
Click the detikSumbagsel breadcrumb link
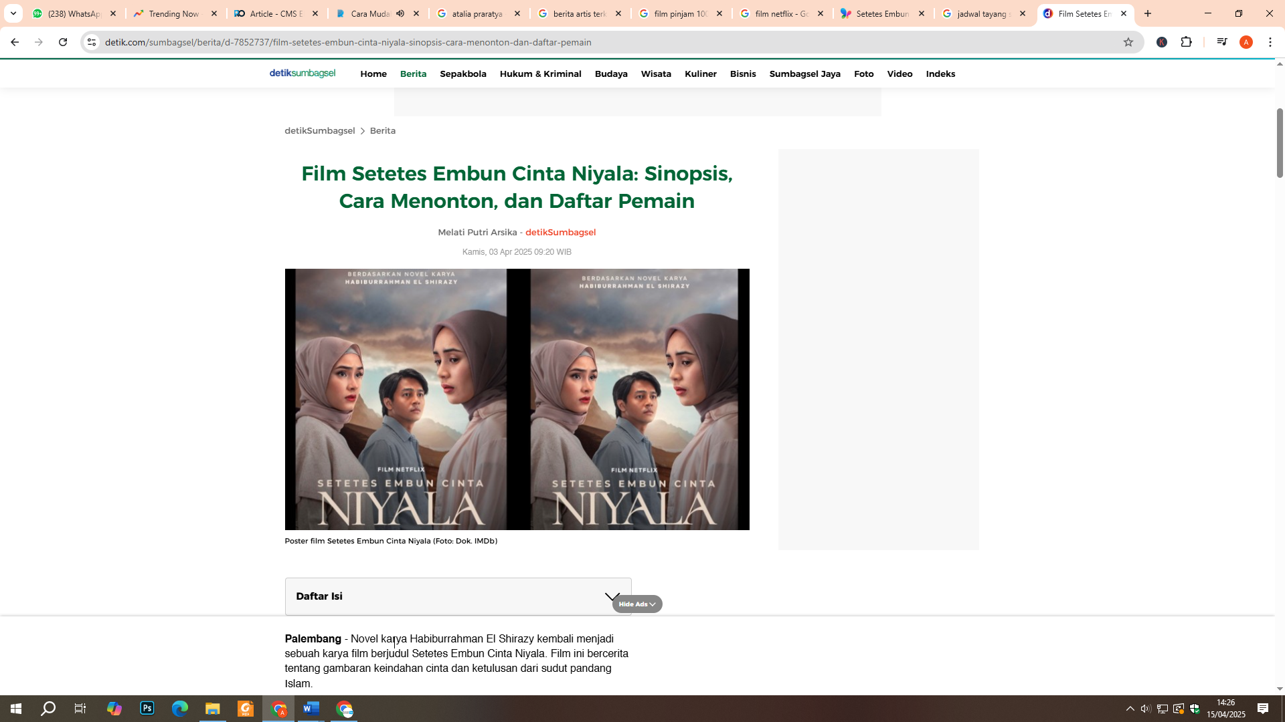tap(320, 131)
